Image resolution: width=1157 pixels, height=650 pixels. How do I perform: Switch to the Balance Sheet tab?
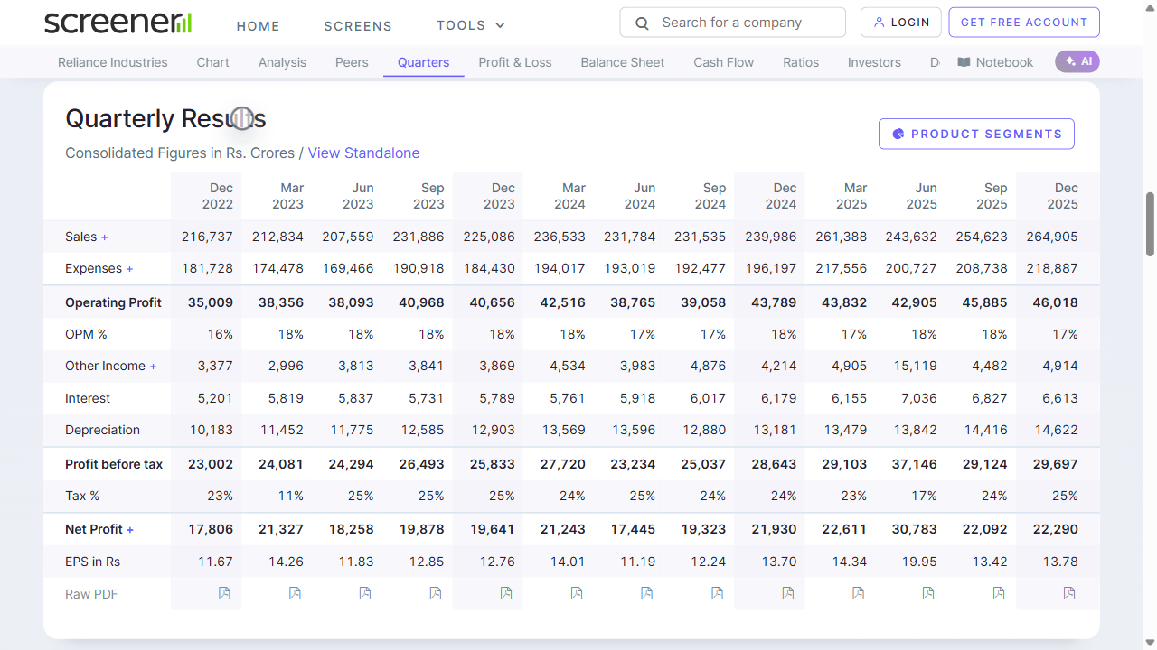(622, 62)
